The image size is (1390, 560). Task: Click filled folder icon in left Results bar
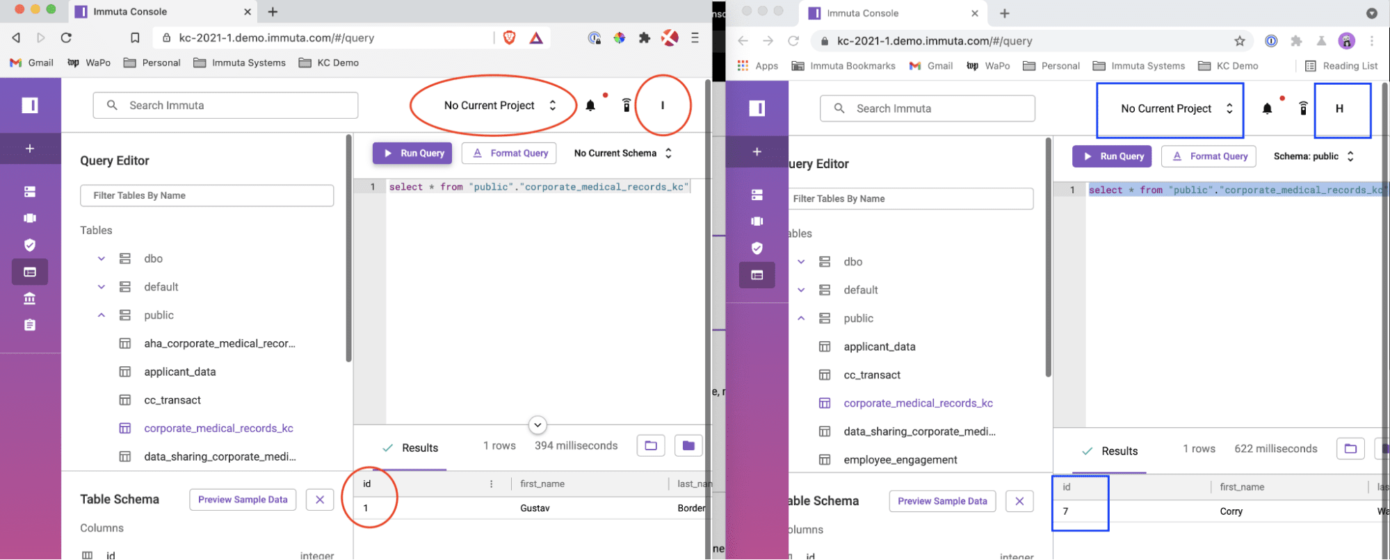[x=688, y=445]
